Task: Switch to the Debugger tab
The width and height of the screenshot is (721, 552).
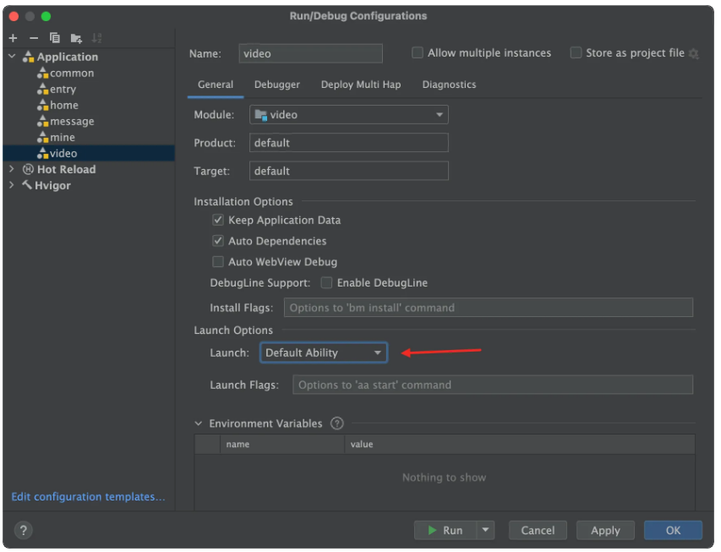Action: coord(277,85)
